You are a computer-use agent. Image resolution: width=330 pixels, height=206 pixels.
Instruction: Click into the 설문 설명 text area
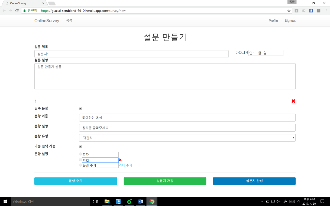click(x=165, y=76)
